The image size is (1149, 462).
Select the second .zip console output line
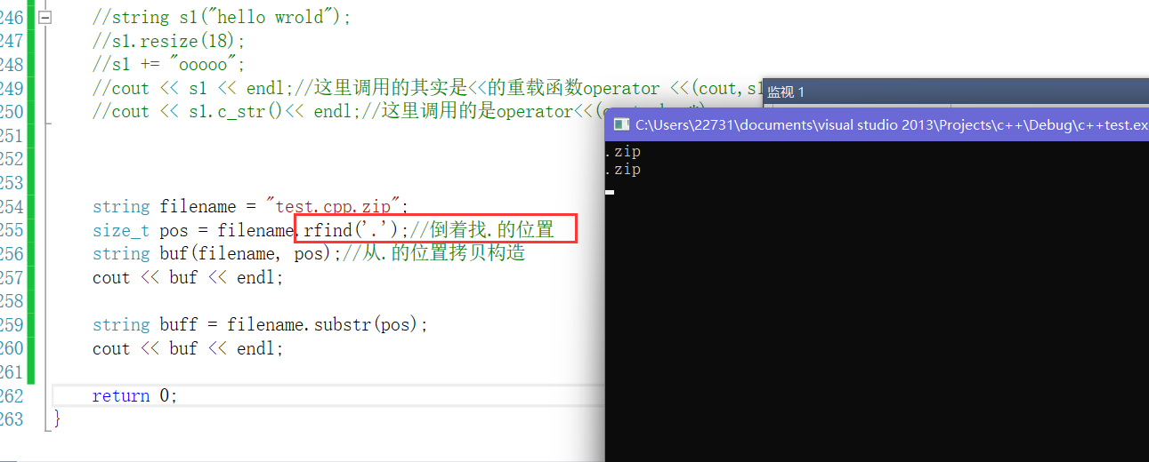click(x=622, y=169)
